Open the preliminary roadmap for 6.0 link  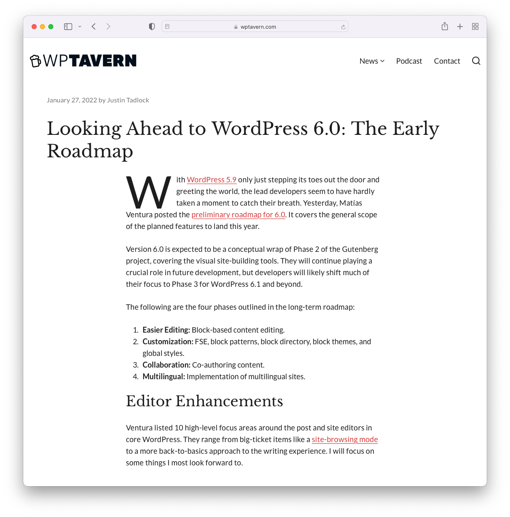pos(238,214)
